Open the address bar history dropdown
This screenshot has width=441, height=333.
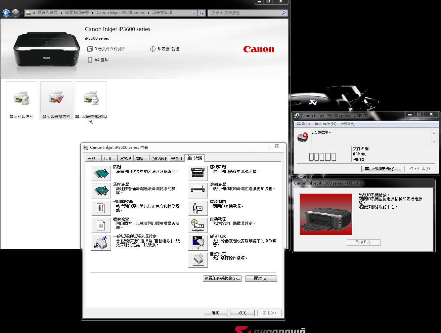(x=194, y=13)
